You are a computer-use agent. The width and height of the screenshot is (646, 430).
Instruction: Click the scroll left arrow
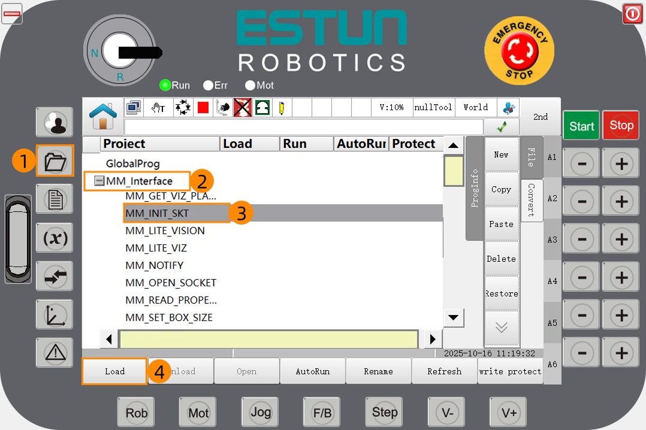coord(109,340)
